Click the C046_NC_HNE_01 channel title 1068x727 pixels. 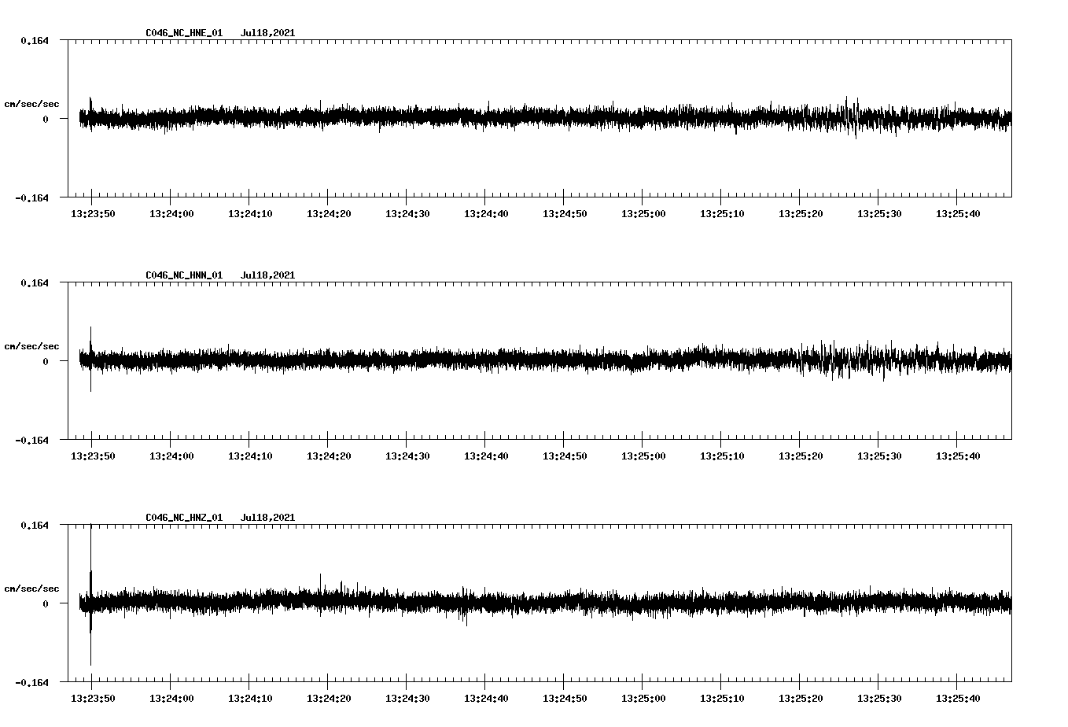point(184,33)
